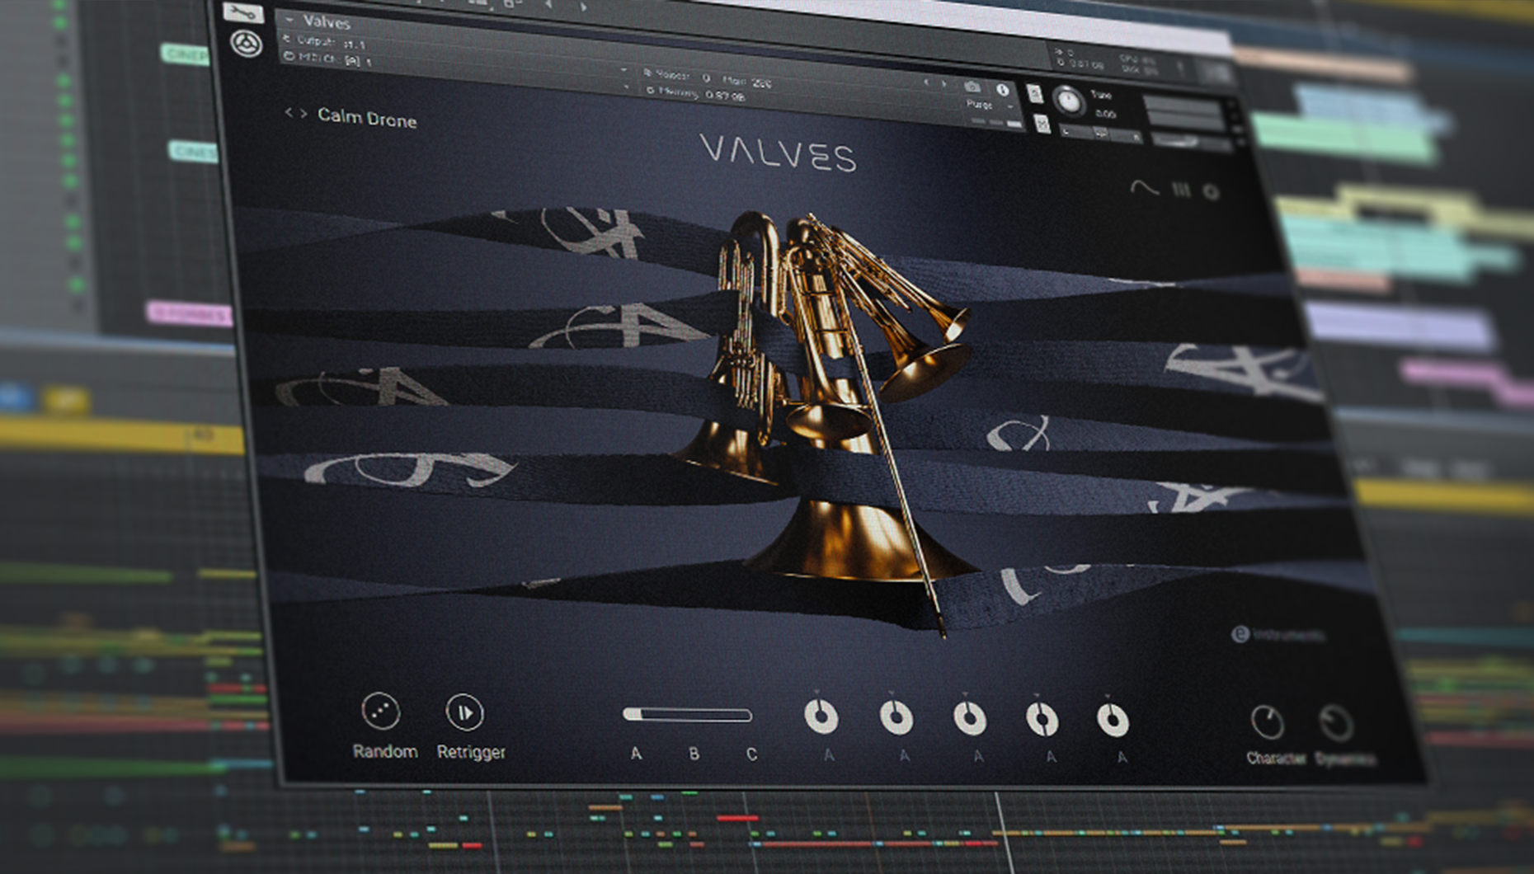The width and height of the screenshot is (1534, 874).
Task: Select the Valves instrument name field
Action: pyautogui.click(x=327, y=22)
